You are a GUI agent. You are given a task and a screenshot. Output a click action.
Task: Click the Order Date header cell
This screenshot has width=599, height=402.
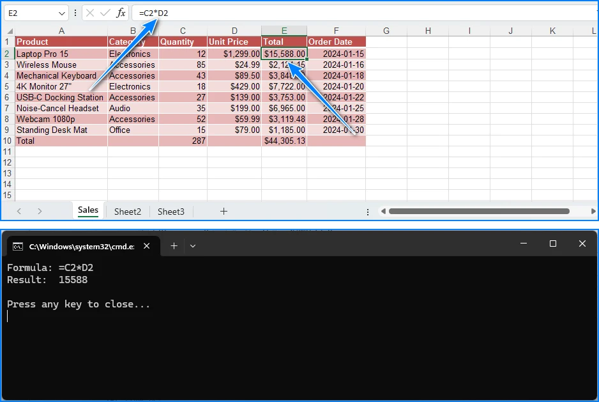point(336,42)
